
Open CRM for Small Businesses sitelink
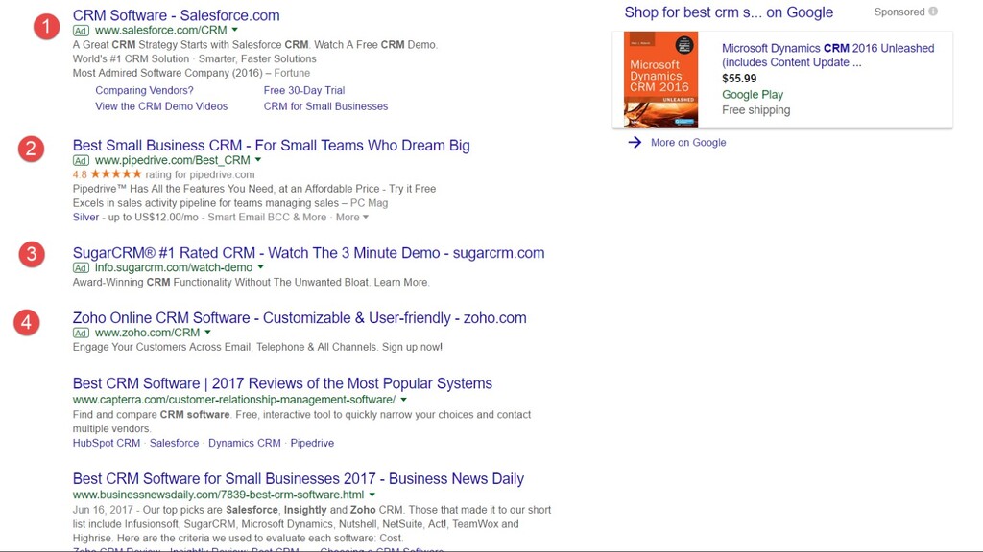coord(325,106)
